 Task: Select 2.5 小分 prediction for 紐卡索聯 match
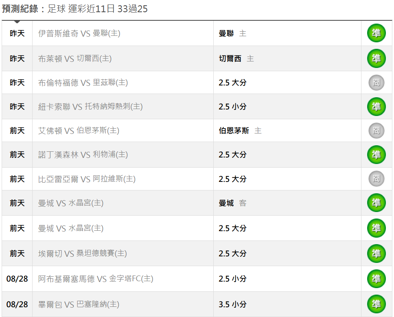(232, 107)
